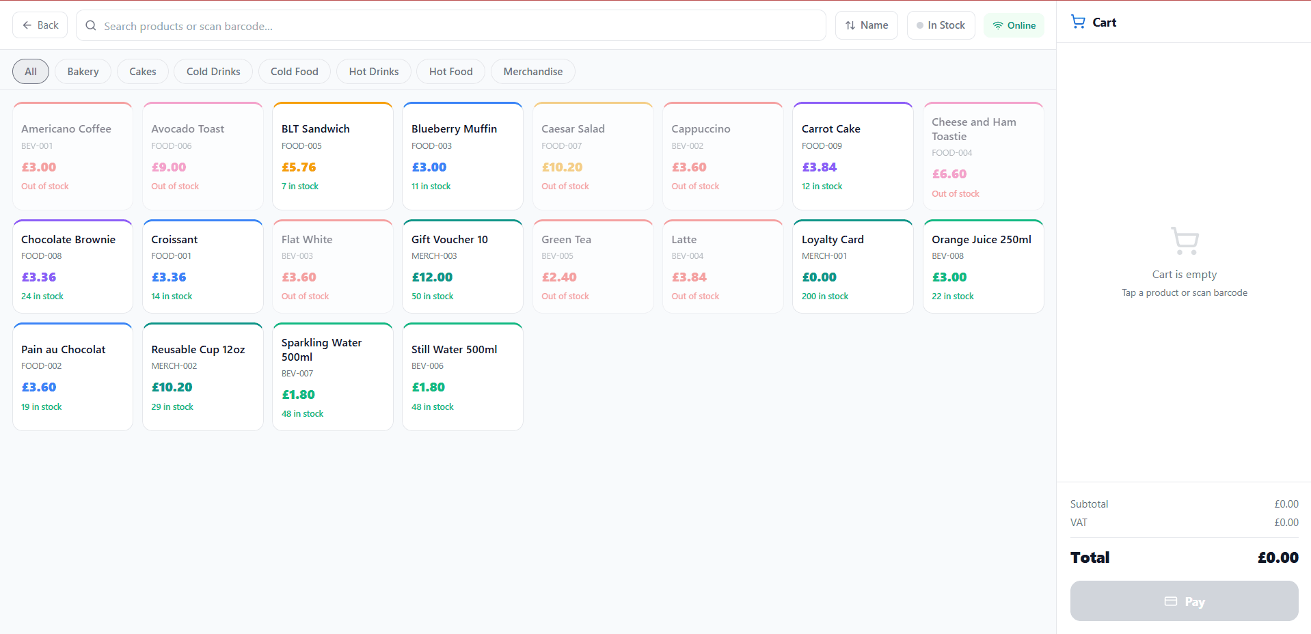
Task: Add Blueberry Muffin to cart
Action: click(463, 156)
